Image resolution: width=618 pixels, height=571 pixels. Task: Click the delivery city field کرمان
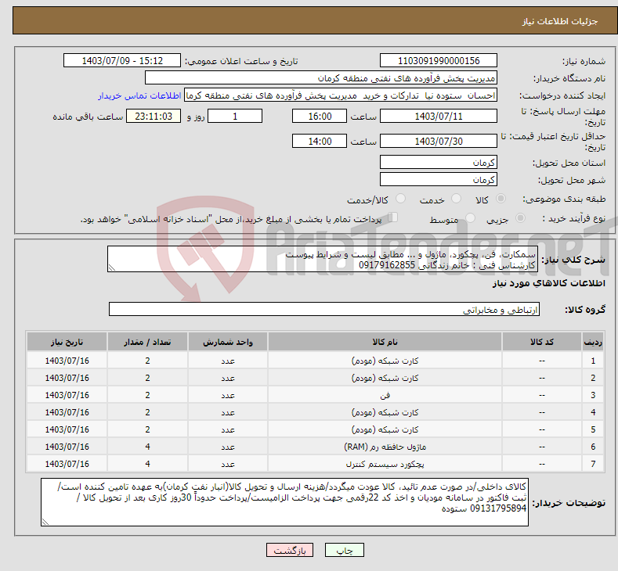(x=439, y=179)
